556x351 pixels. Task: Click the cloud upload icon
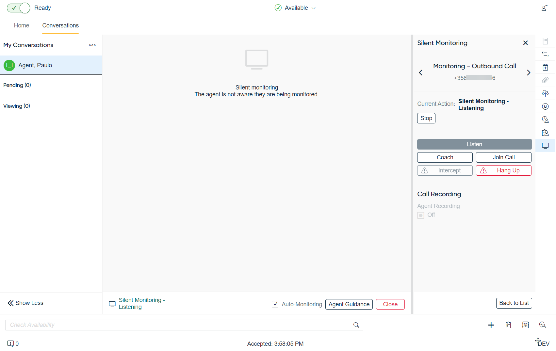[x=545, y=93]
